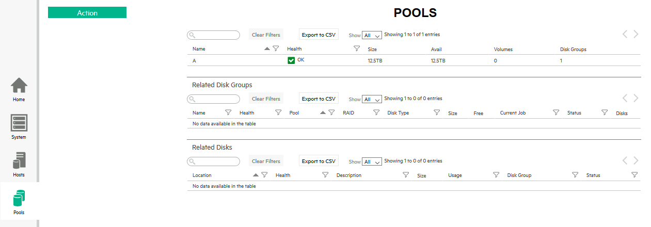651x227 pixels.
Task: Go to next page of Pools table
Action: point(636,34)
